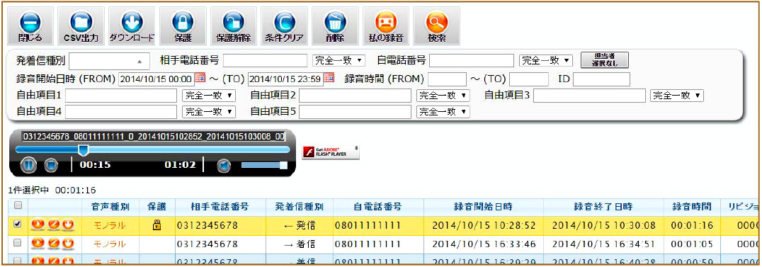Focus the 録音時間 TO input field
The height and width of the screenshot is (267, 762).
529,79
